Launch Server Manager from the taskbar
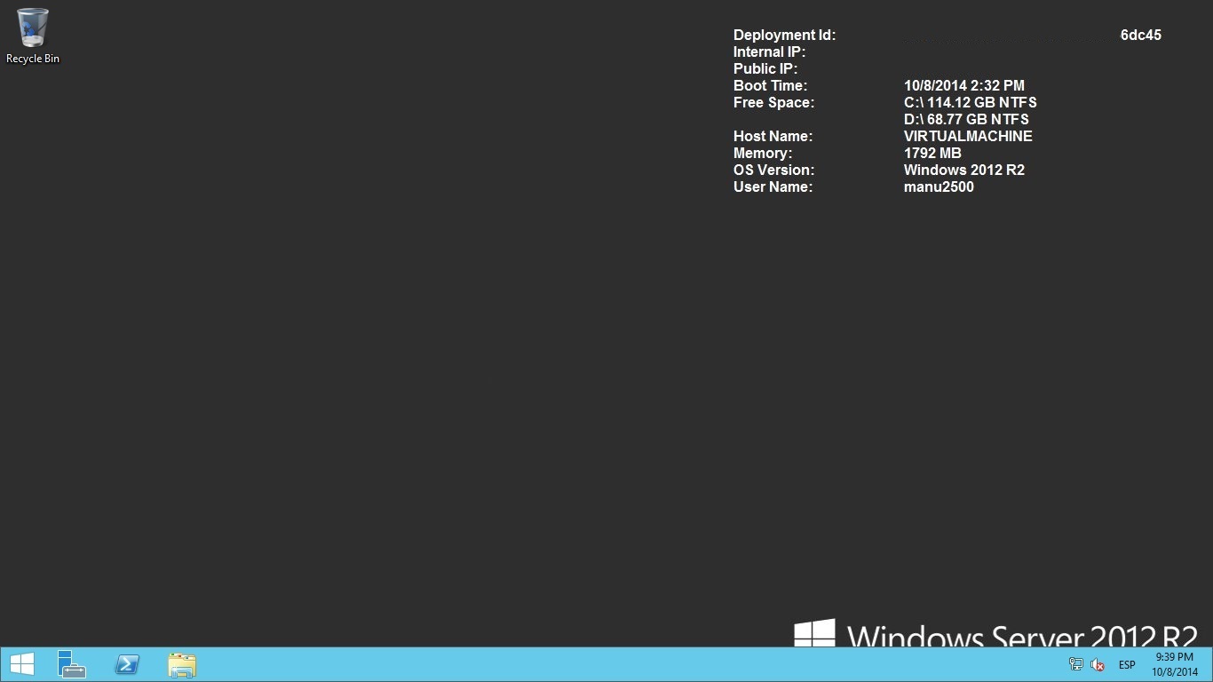The height and width of the screenshot is (682, 1213). click(72, 664)
